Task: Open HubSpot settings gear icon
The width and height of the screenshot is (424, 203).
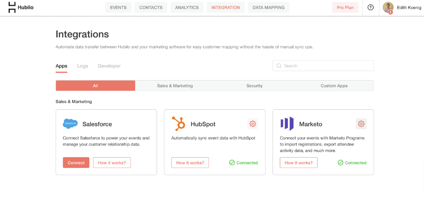Action: pyautogui.click(x=253, y=124)
